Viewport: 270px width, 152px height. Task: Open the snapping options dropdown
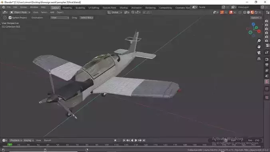point(138,12)
